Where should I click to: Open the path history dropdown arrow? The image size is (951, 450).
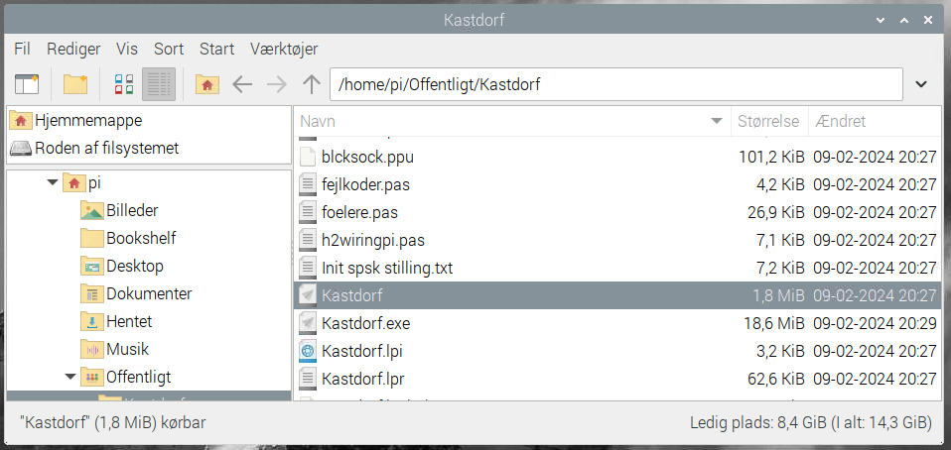tap(921, 84)
